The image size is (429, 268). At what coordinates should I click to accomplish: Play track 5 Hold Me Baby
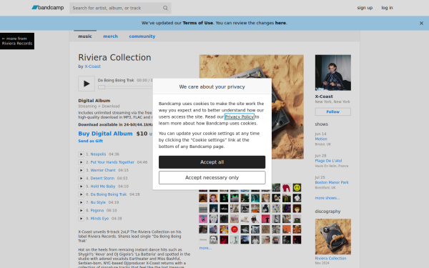(81, 187)
